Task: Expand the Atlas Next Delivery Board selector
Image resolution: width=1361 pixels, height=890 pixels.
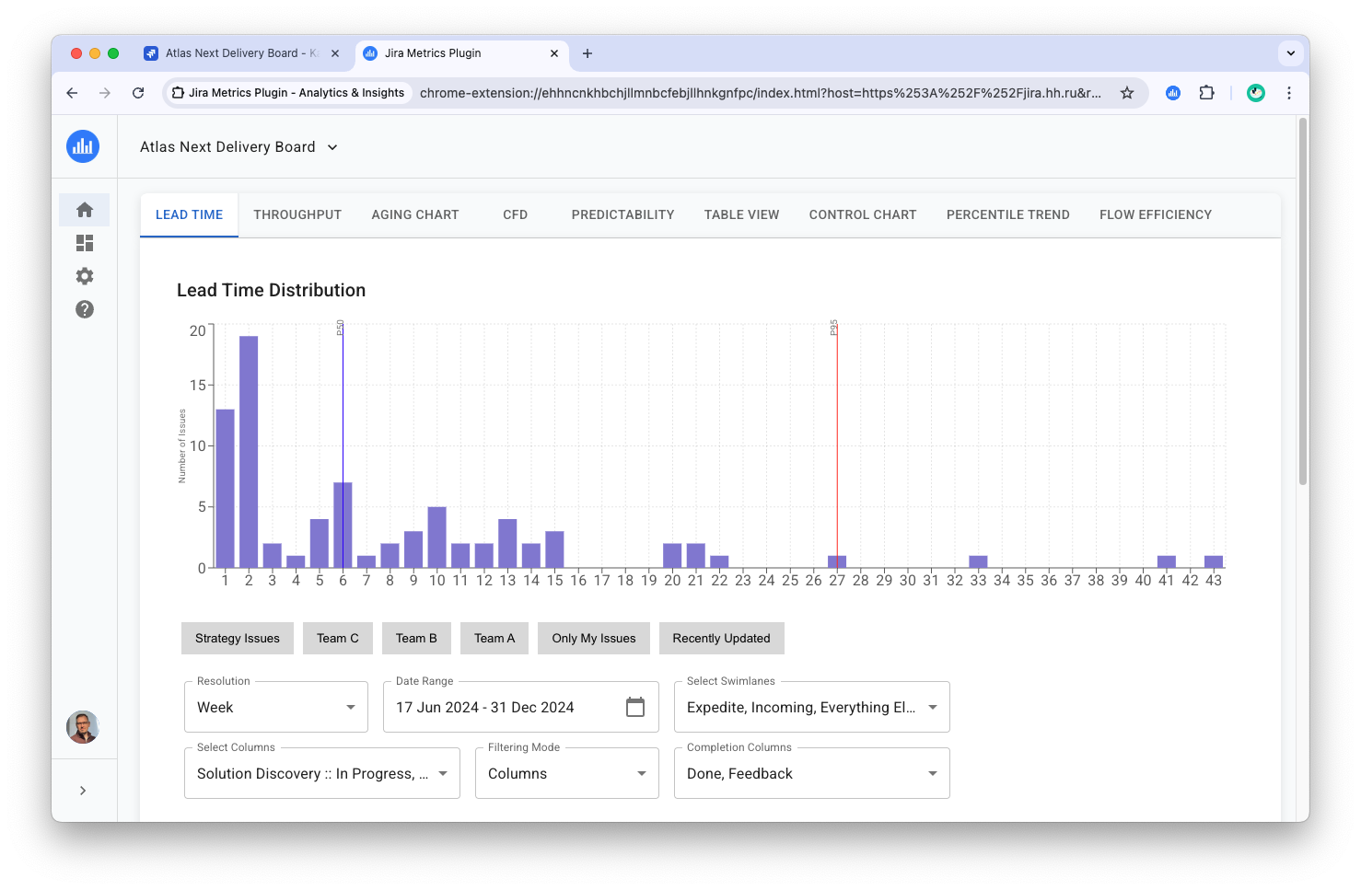Action: pyautogui.click(x=239, y=147)
